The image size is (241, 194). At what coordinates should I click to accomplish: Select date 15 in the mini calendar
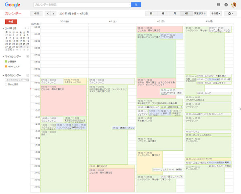(x=14, y=41)
